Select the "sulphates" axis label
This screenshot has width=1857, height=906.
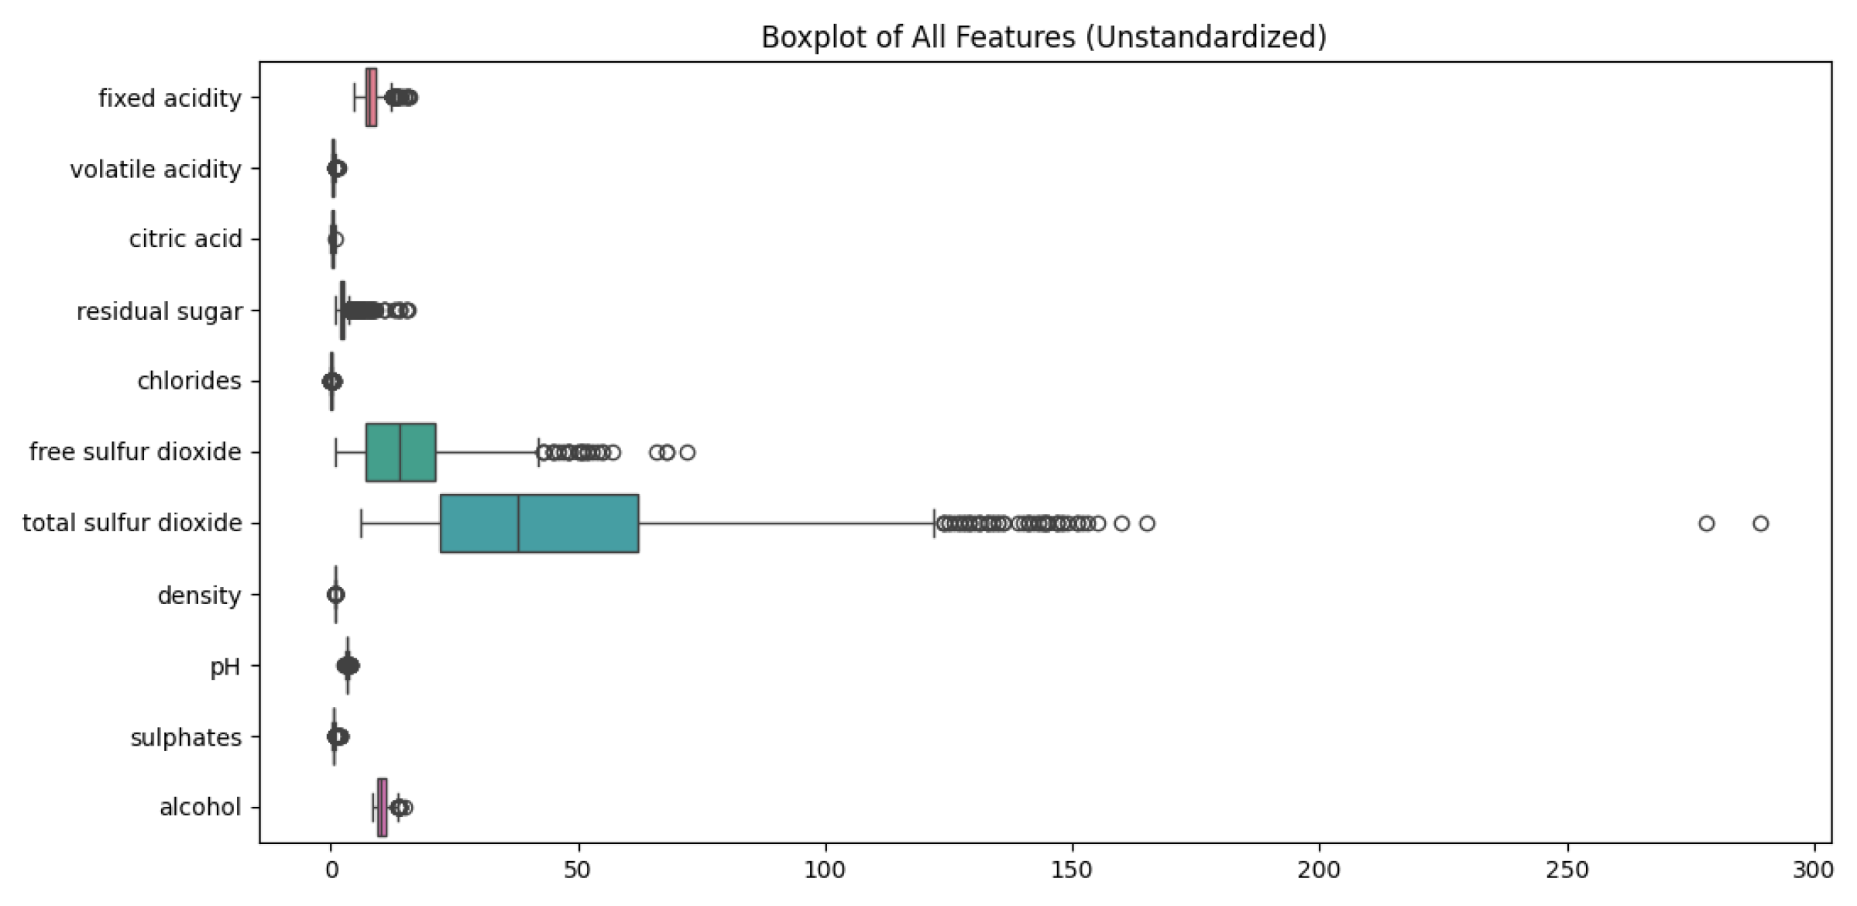186,737
